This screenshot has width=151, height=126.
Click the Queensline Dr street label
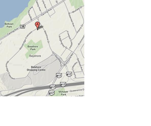(77, 90)
